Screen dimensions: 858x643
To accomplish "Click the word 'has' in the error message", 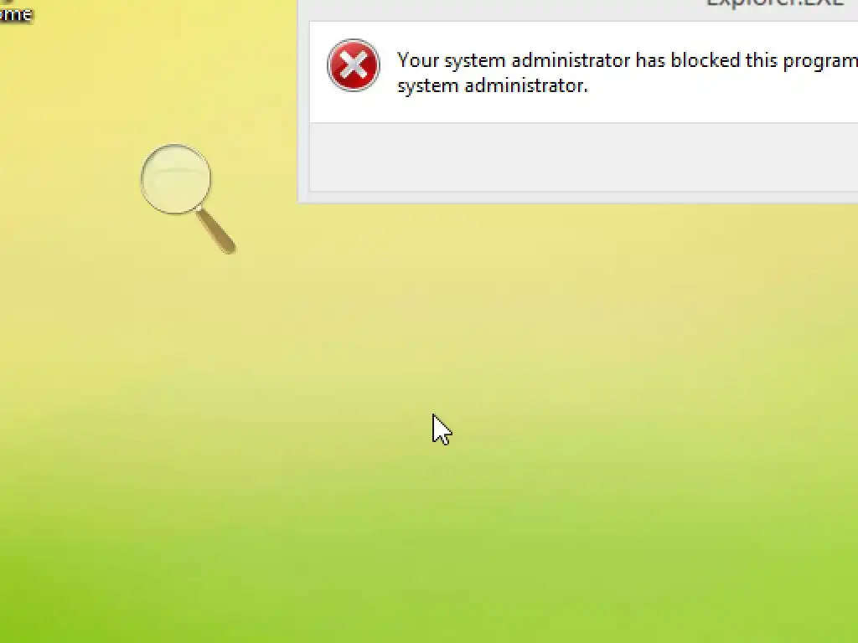I will pyautogui.click(x=650, y=60).
